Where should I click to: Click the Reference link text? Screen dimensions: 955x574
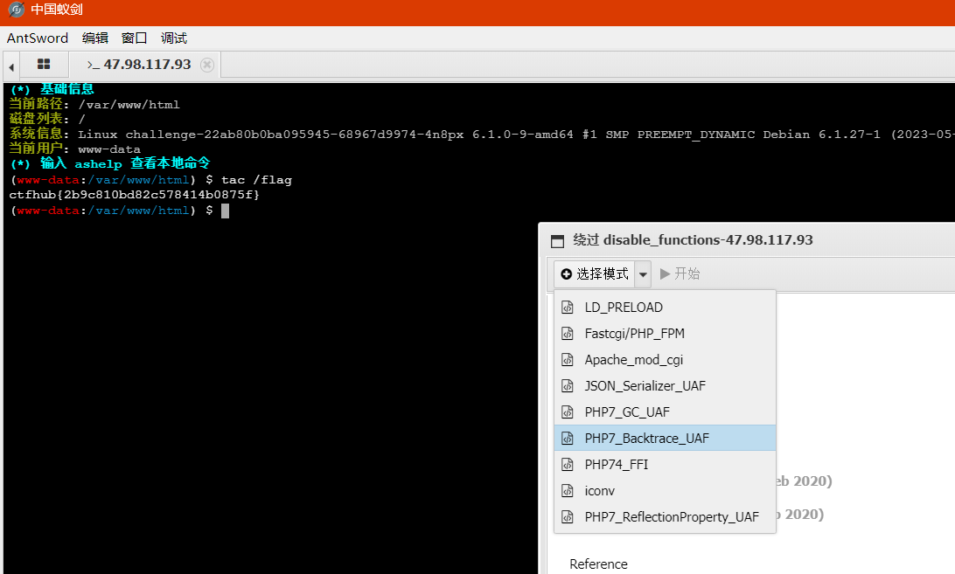pyautogui.click(x=598, y=564)
